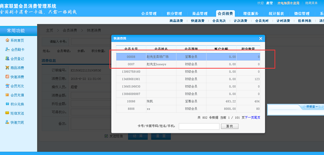The image size is (324, 155).
Task: Close the 快速查找 dialog
Action: [260, 38]
